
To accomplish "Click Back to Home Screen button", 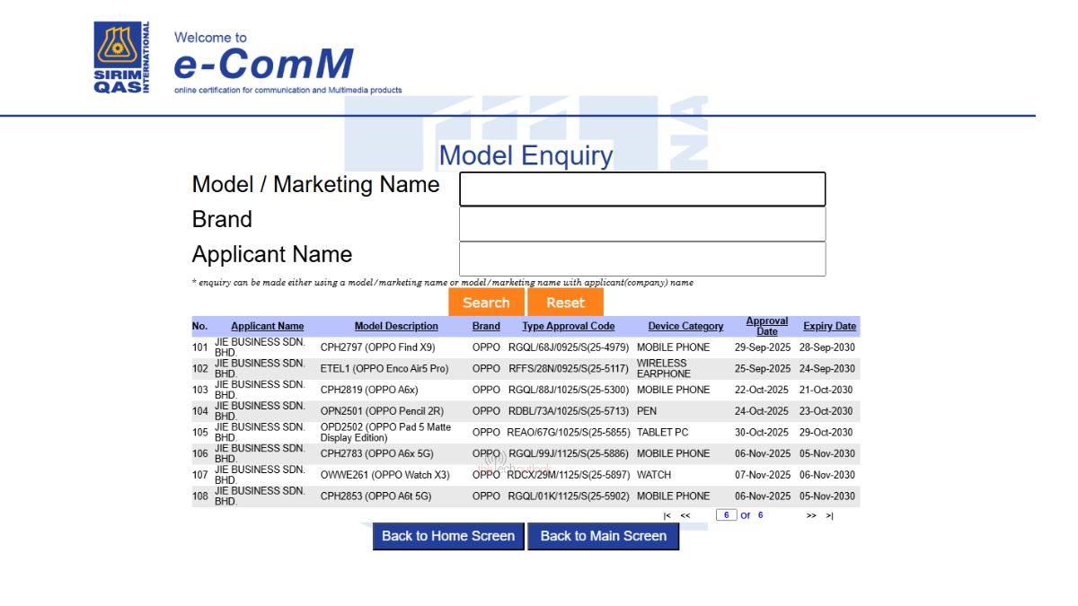I will 448,536.
